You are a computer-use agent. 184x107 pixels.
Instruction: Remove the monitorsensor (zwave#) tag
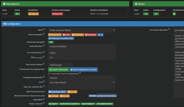[x=79, y=104]
